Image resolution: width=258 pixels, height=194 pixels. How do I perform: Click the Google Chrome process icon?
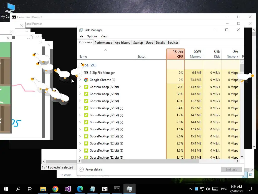point(86,80)
